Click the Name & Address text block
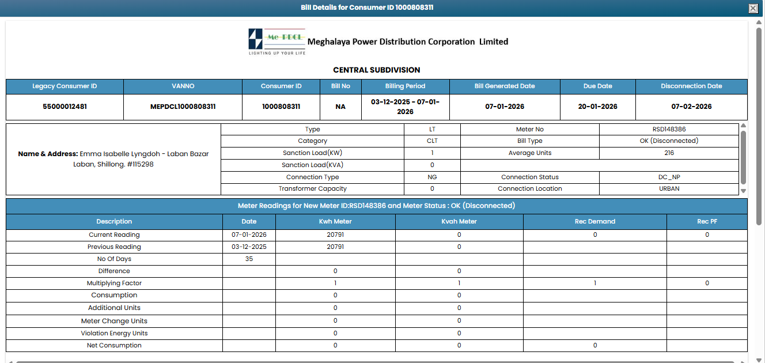765x363 pixels. 113,159
